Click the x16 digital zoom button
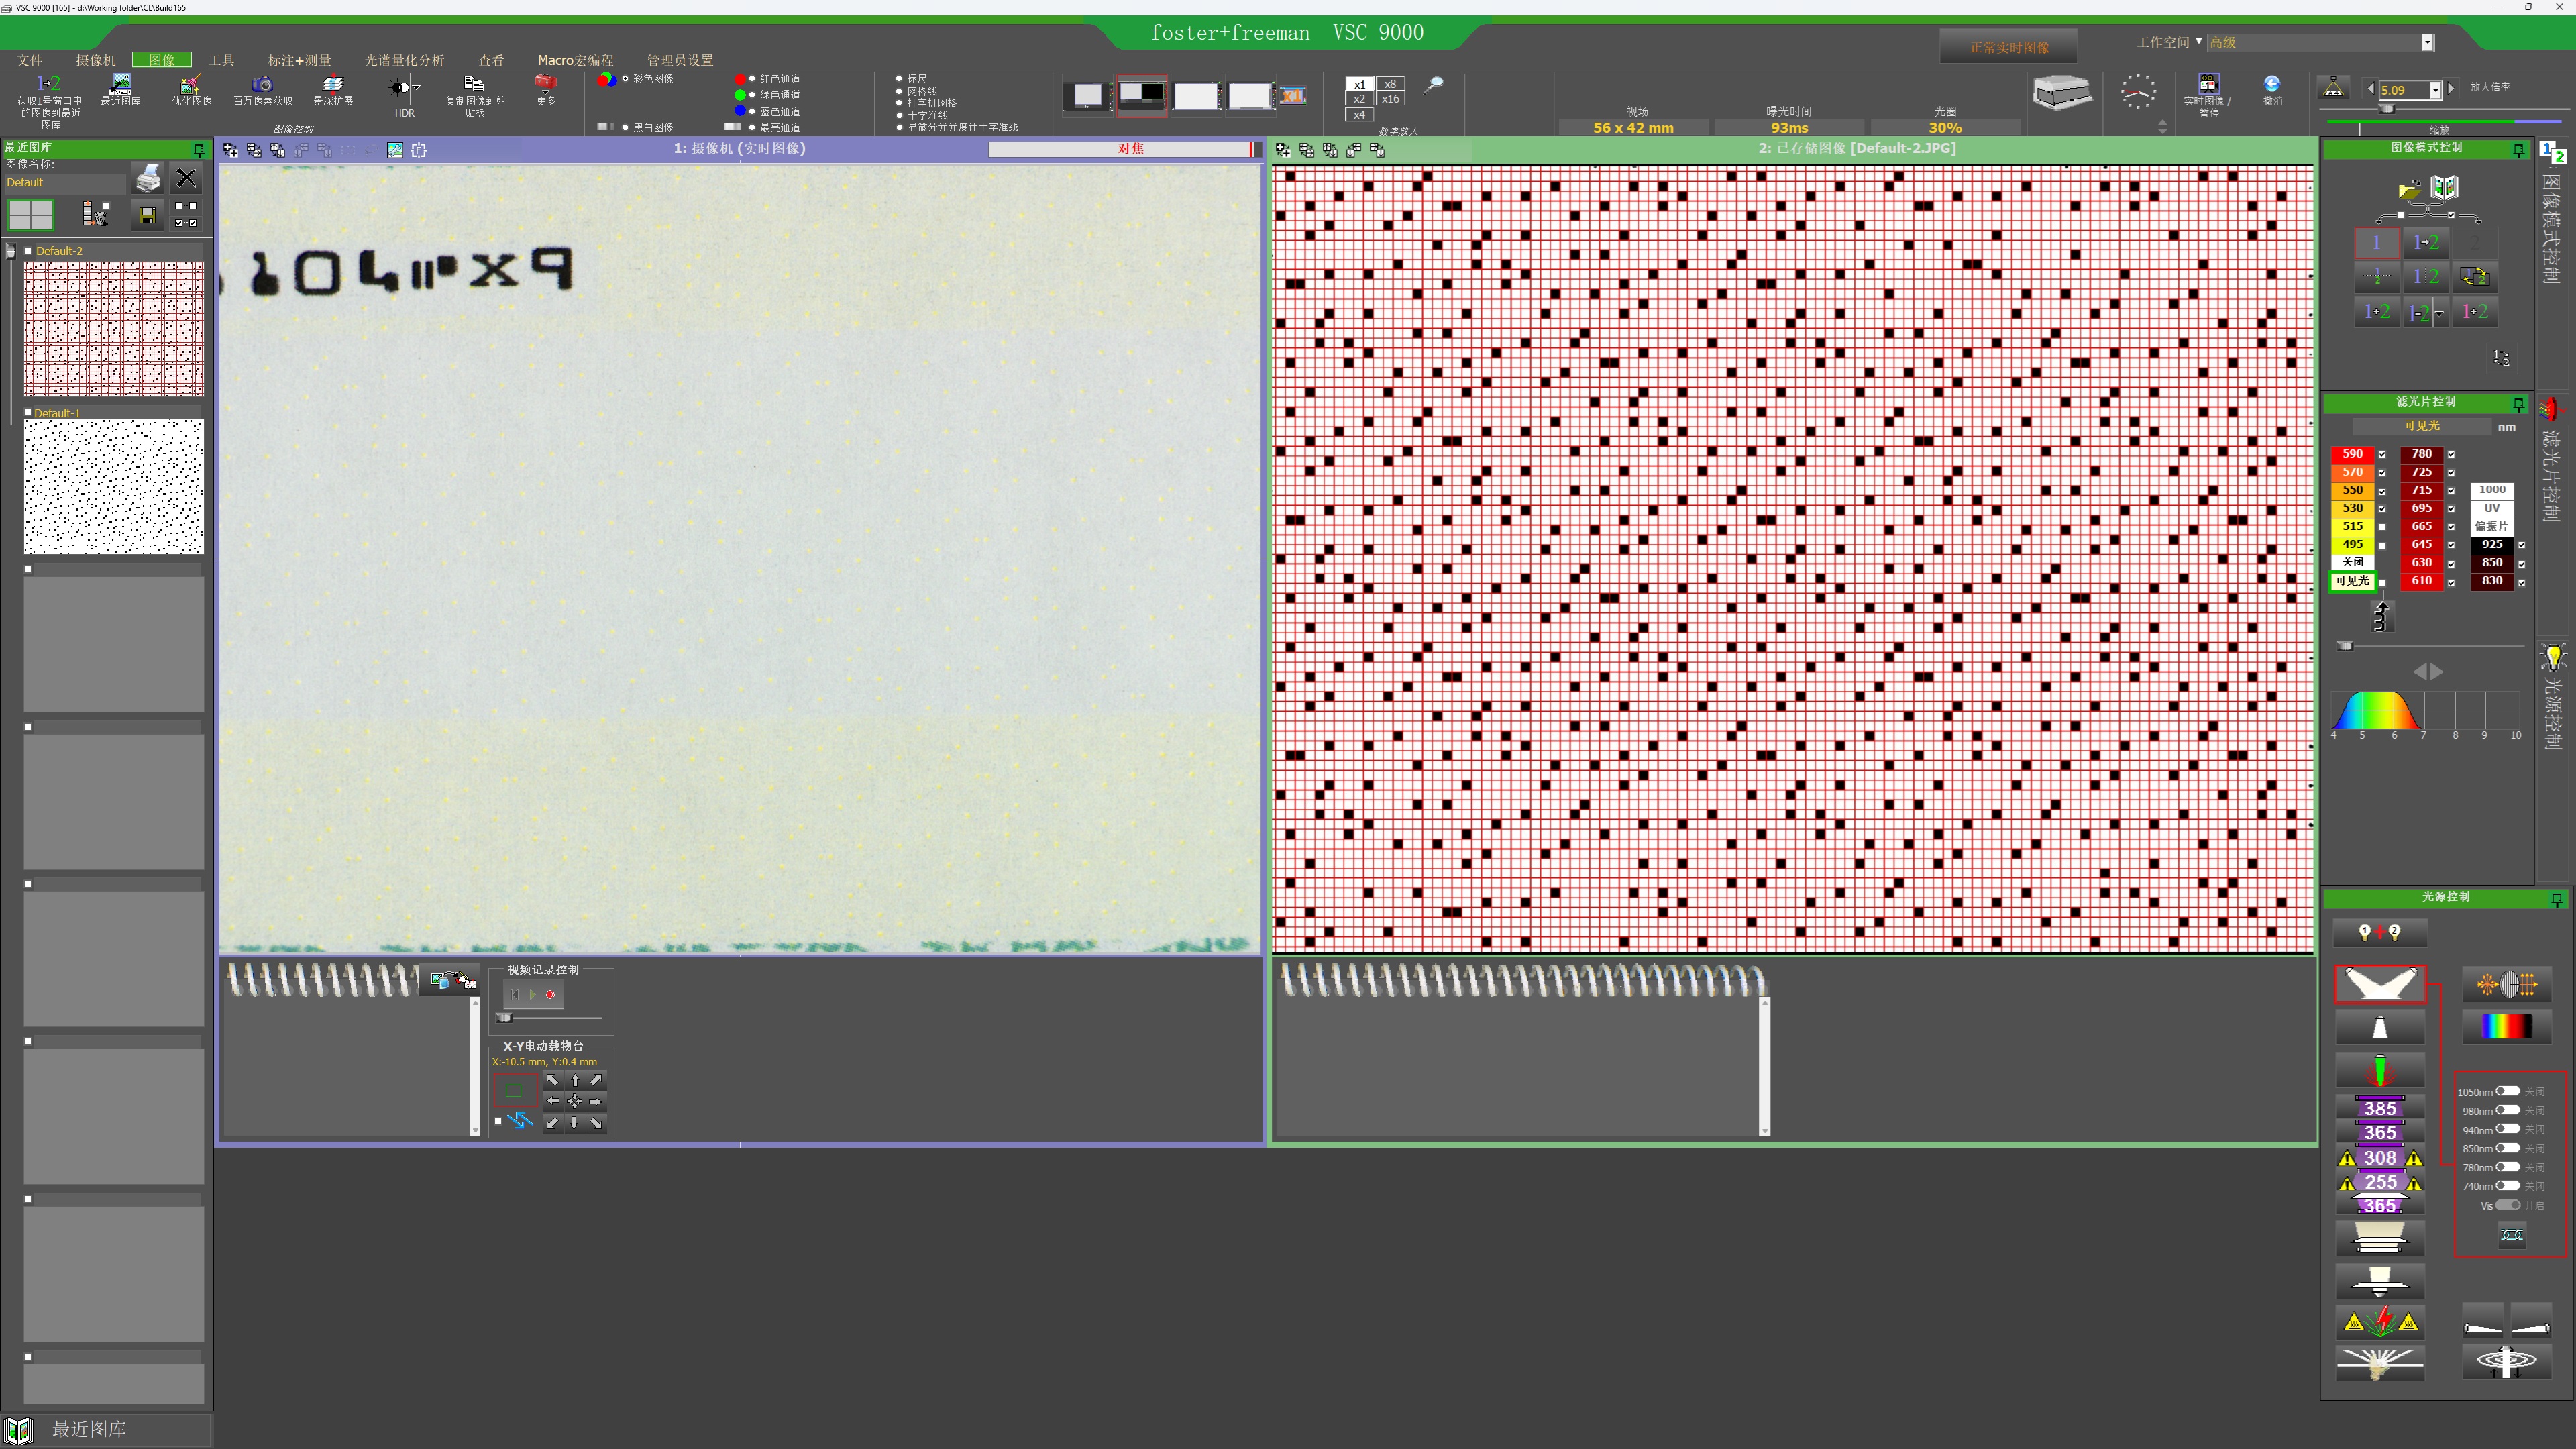 point(1390,99)
